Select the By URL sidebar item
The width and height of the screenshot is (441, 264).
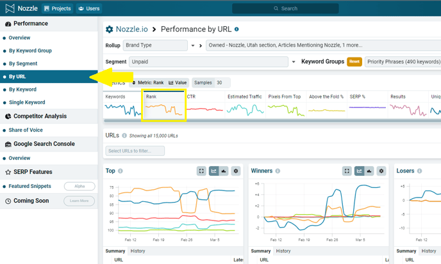[49, 77]
